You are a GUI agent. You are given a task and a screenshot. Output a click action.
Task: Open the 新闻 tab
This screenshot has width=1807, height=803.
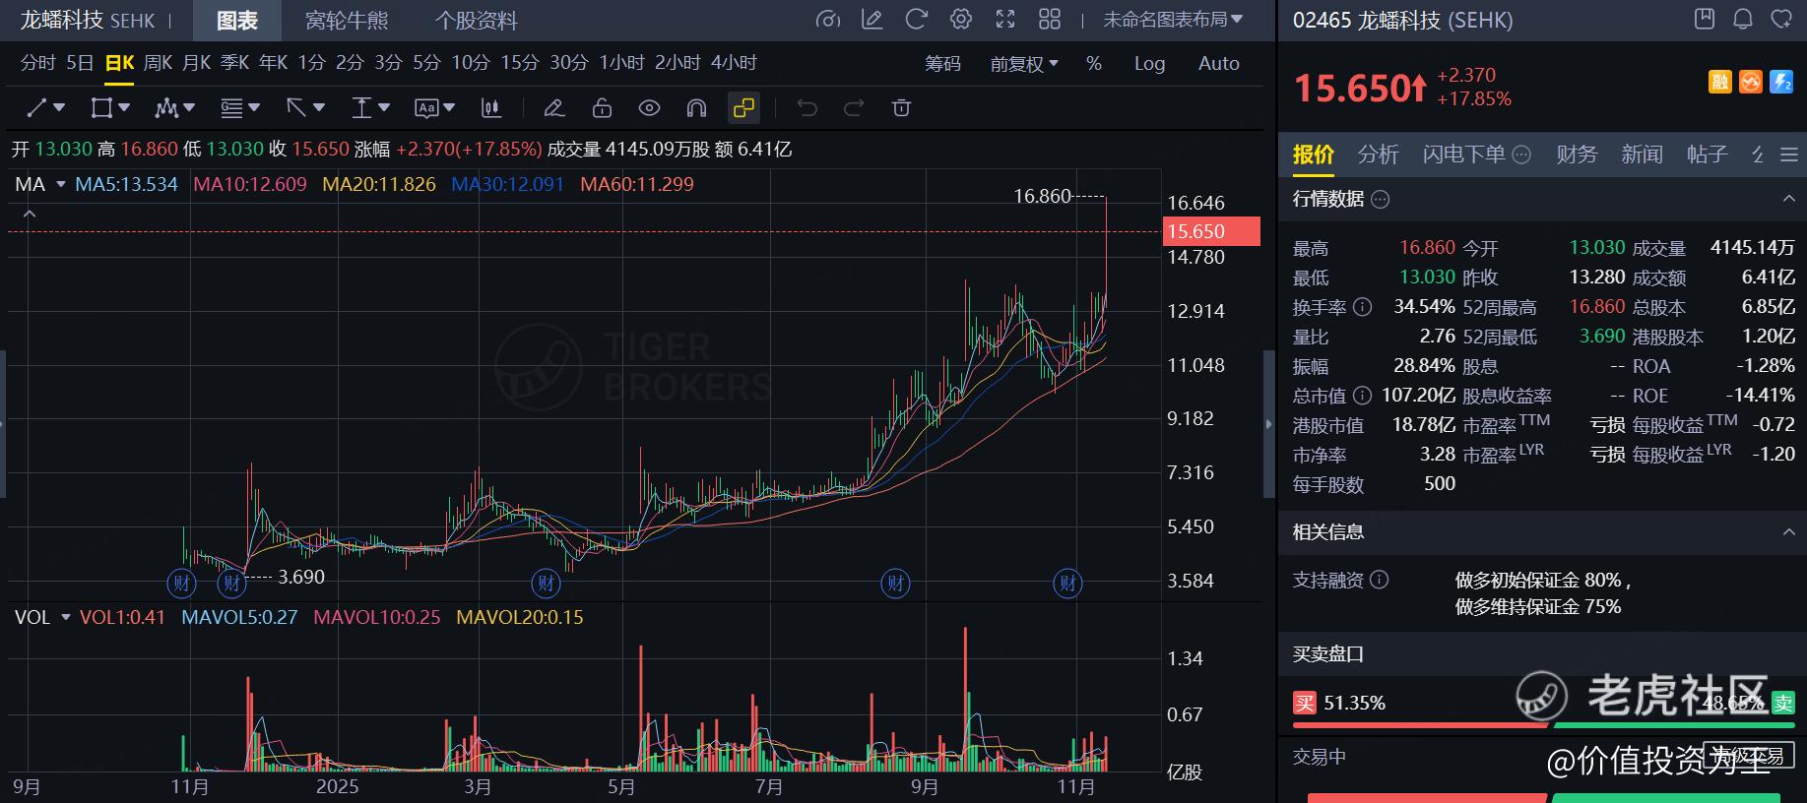(1642, 154)
